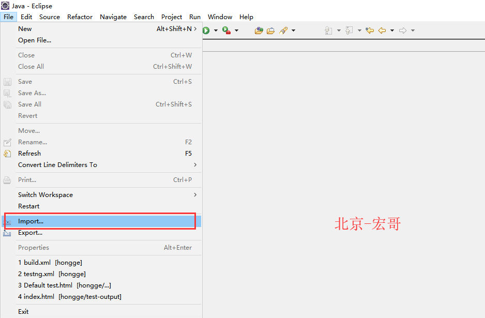Choose Export... from the File menu
The width and height of the screenshot is (485, 318).
tap(101, 233)
